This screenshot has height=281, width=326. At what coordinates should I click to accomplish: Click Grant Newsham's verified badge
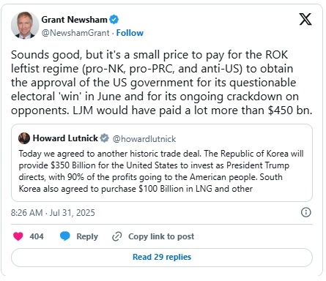tap(114, 20)
